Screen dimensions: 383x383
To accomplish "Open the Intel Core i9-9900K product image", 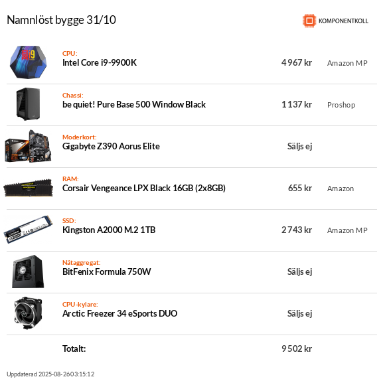I will [x=28, y=62].
